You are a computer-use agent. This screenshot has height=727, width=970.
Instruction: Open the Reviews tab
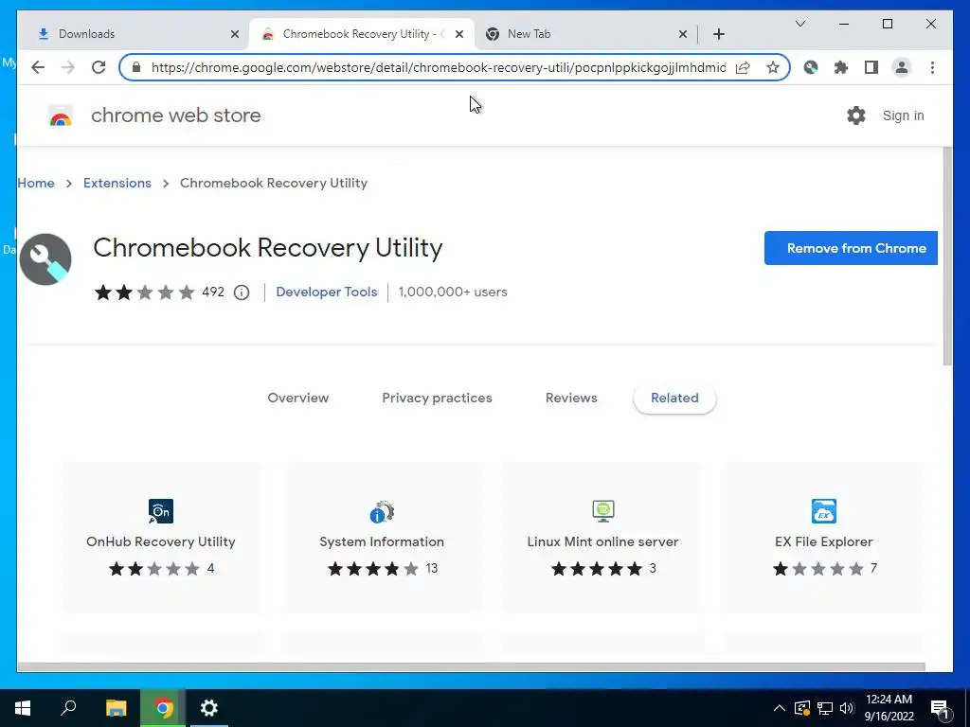tap(571, 399)
